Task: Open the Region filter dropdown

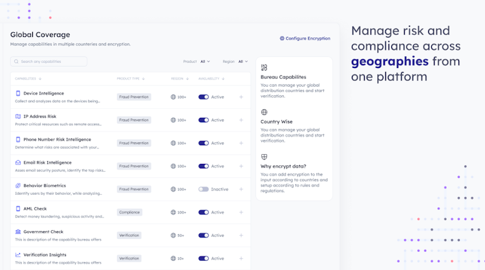Action: tap(242, 62)
